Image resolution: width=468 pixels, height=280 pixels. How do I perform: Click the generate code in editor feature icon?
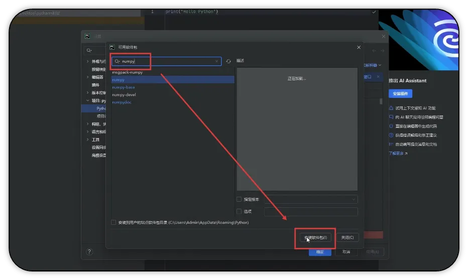tap(391, 126)
